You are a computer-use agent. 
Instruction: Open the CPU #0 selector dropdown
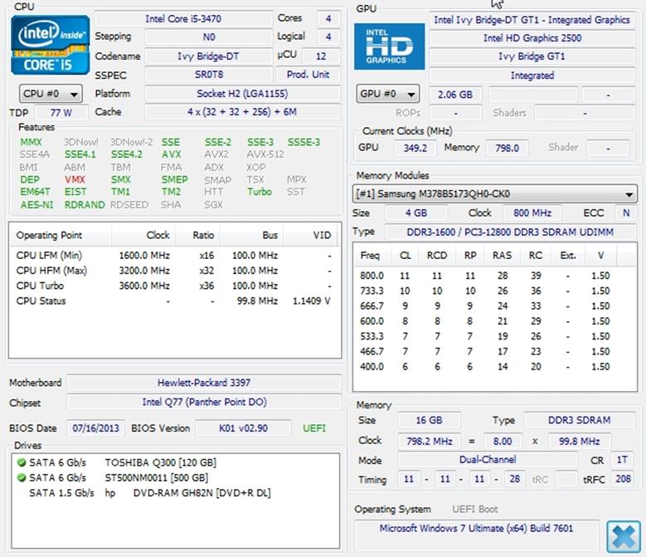pos(51,94)
